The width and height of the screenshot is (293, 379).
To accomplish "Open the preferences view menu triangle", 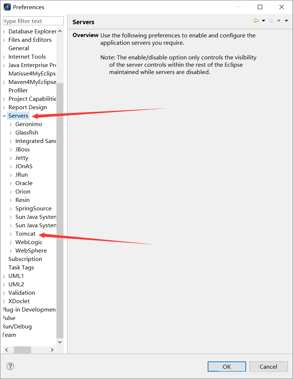I will (286, 21).
